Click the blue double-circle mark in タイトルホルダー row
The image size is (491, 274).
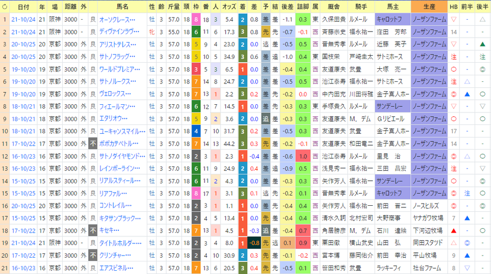pos(467,243)
